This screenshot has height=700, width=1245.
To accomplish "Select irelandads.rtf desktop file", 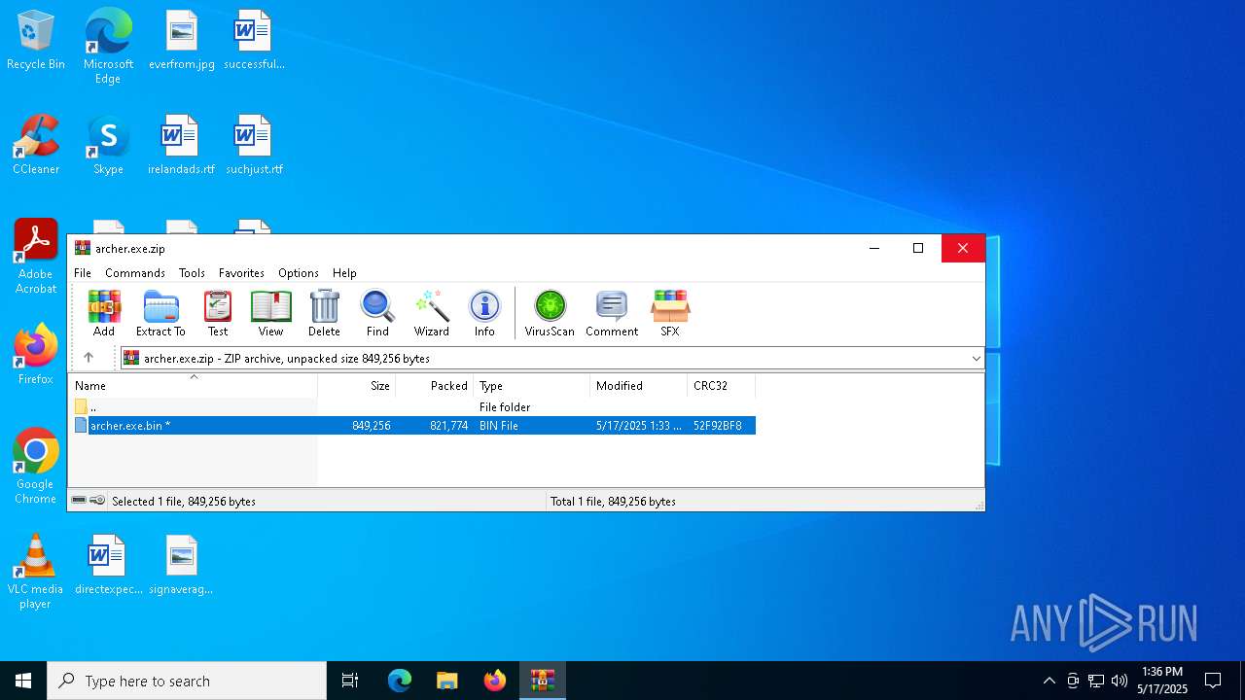I will coord(181,146).
